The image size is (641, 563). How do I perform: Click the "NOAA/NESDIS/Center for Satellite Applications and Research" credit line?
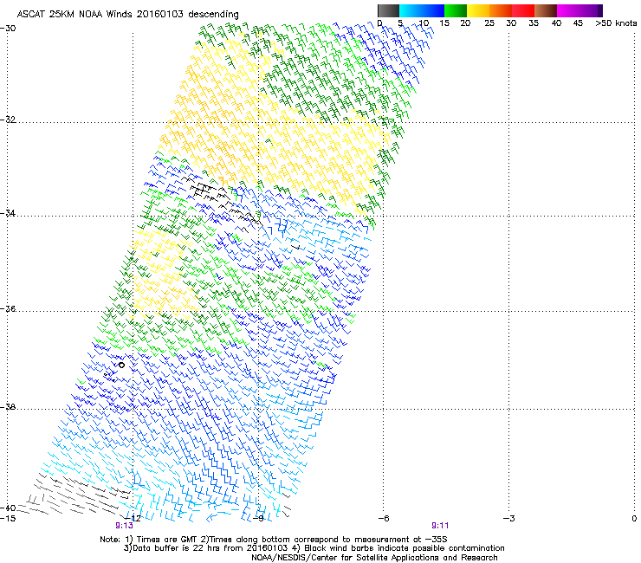374,558
